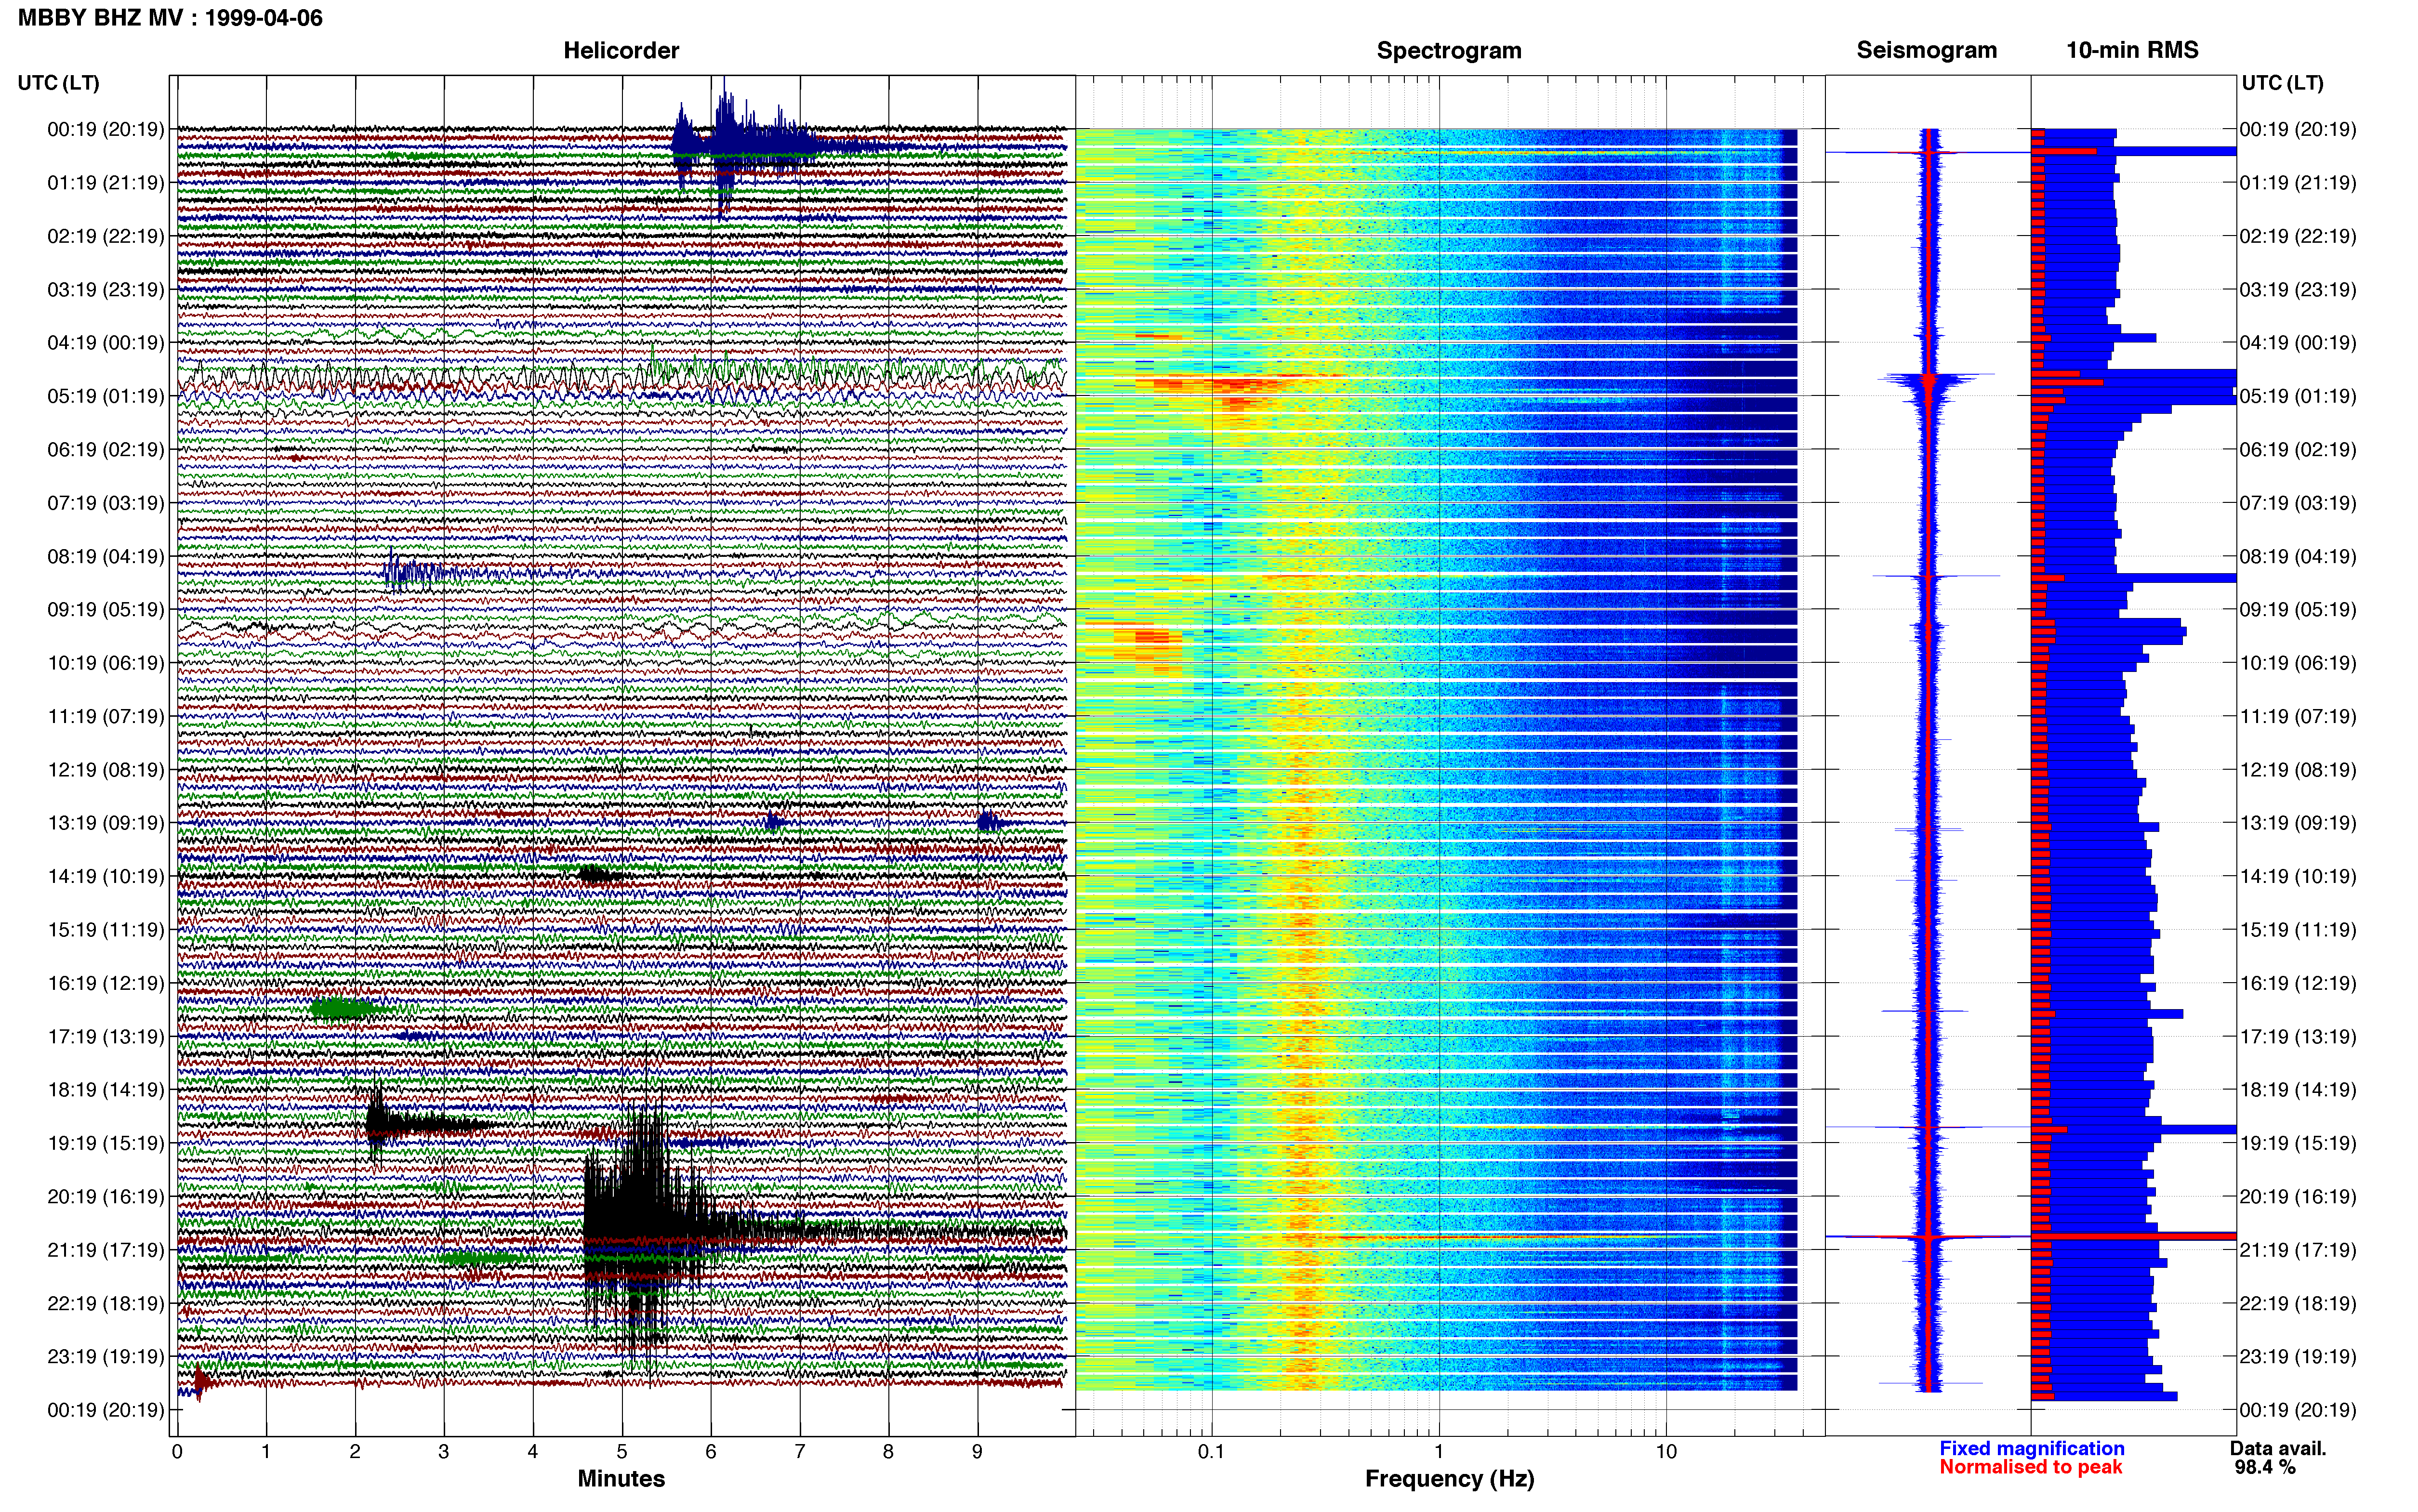Click the right-side time label 13:19 (09:19)
Image resolution: width=2418 pixels, height=1512 pixels.
coord(2298,823)
